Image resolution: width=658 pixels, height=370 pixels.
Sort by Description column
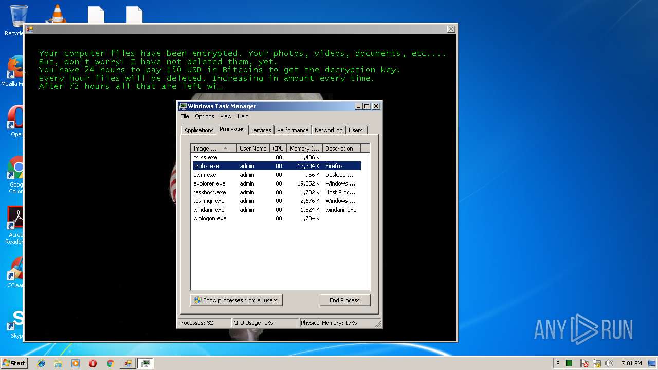(341, 149)
